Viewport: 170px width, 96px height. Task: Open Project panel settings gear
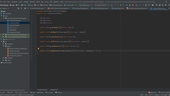[x=25, y=8]
